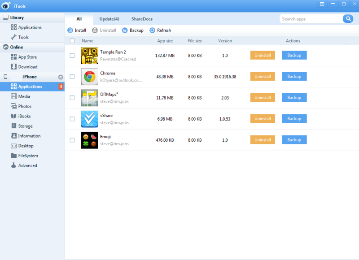Sort by App size column header
The height and width of the screenshot is (260, 359).
click(165, 41)
